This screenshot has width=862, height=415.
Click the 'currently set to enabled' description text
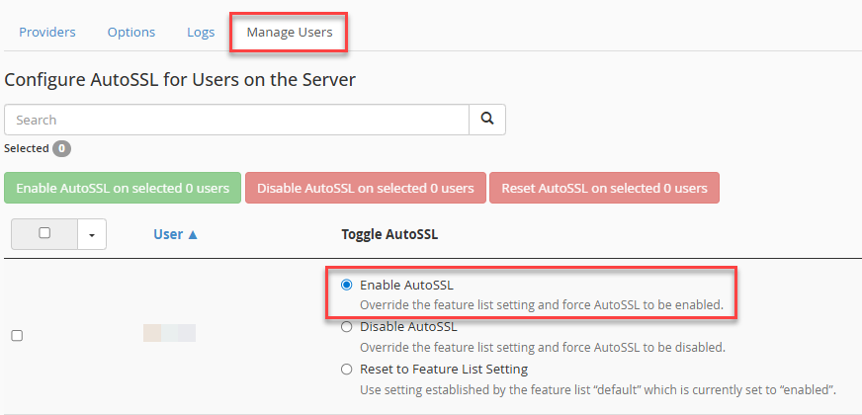pos(598,391)
